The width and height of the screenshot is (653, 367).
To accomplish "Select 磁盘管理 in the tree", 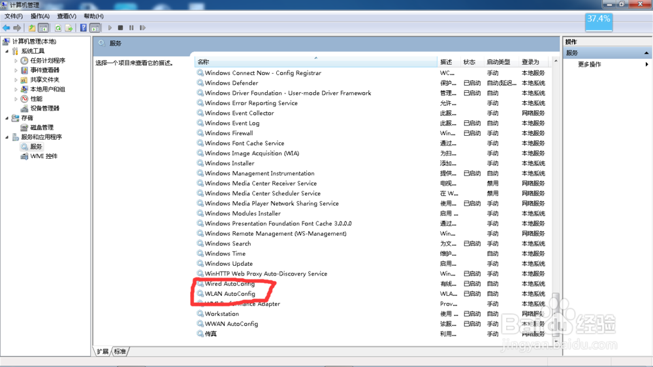I will coord(42,127).
